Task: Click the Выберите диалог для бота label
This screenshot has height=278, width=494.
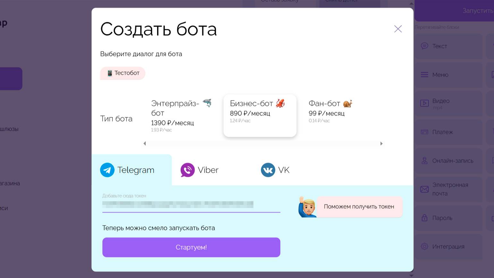Action: (x=141, y=54)
